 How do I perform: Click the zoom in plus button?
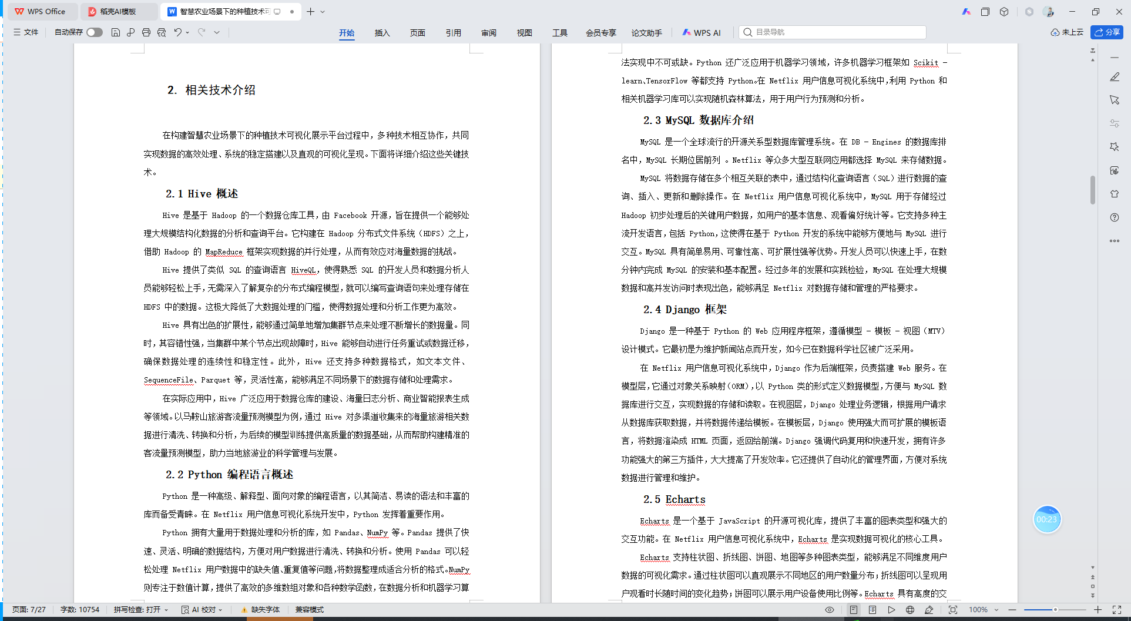click(x=1098, y=610)
